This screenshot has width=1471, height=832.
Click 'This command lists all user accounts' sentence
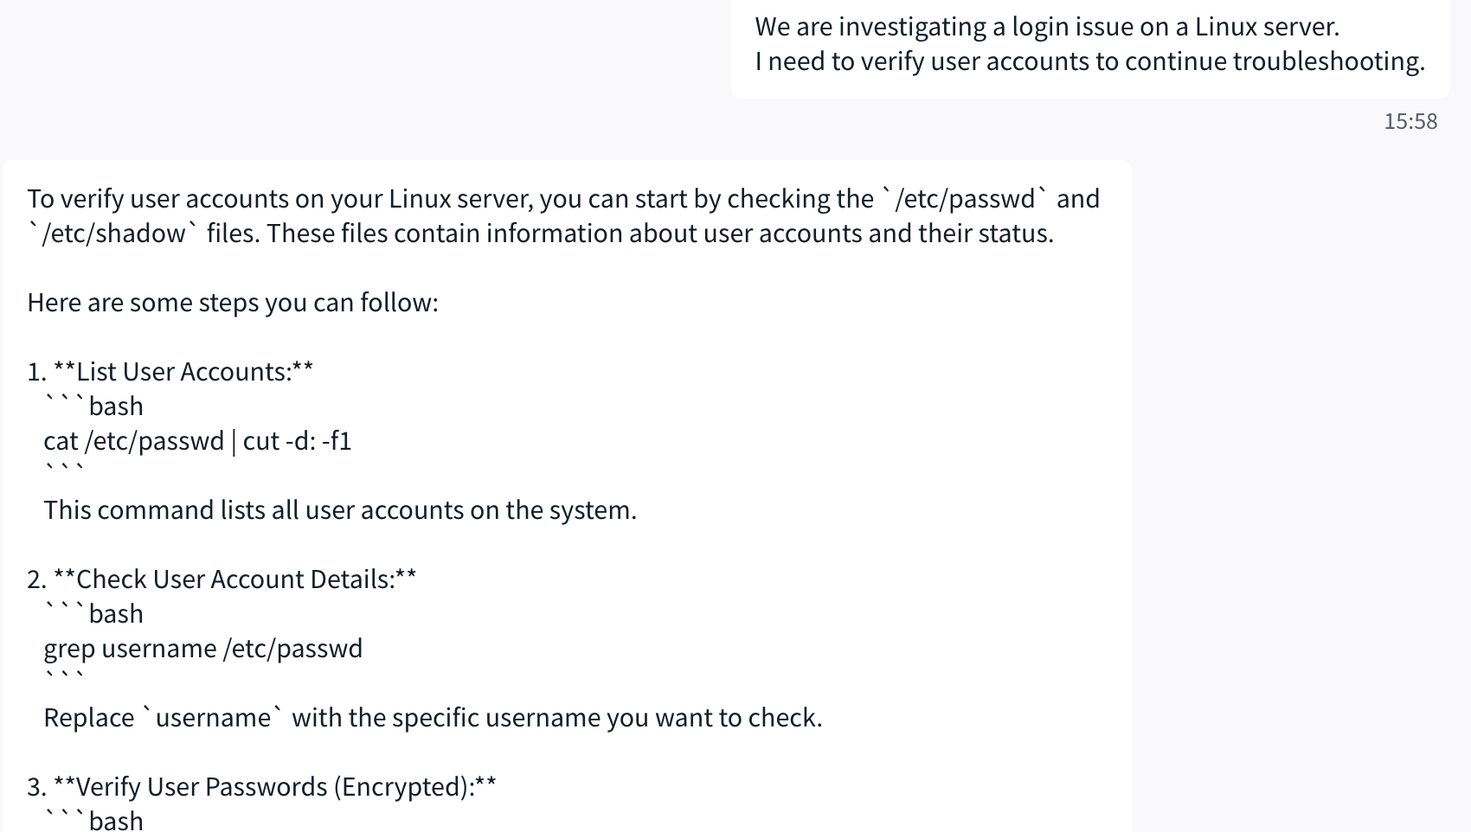(340, 510)
